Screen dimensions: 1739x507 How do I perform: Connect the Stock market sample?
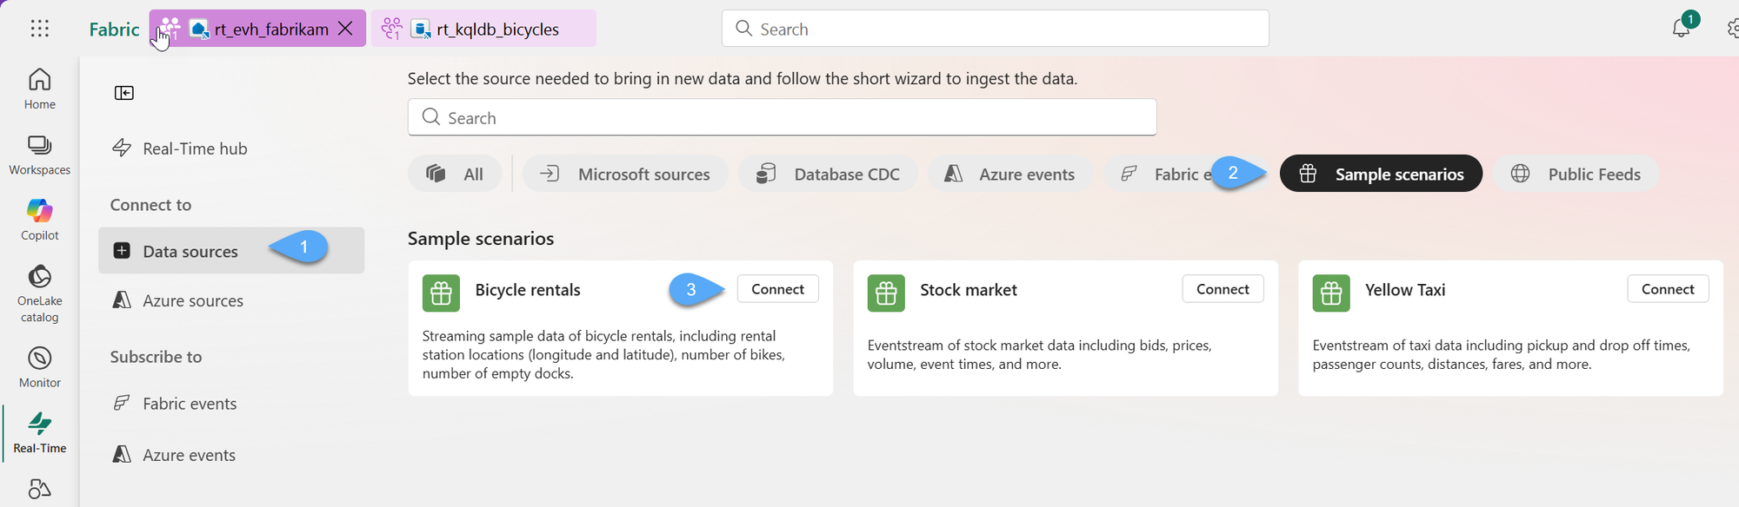pyautogui.click(x=1222, y=289)
